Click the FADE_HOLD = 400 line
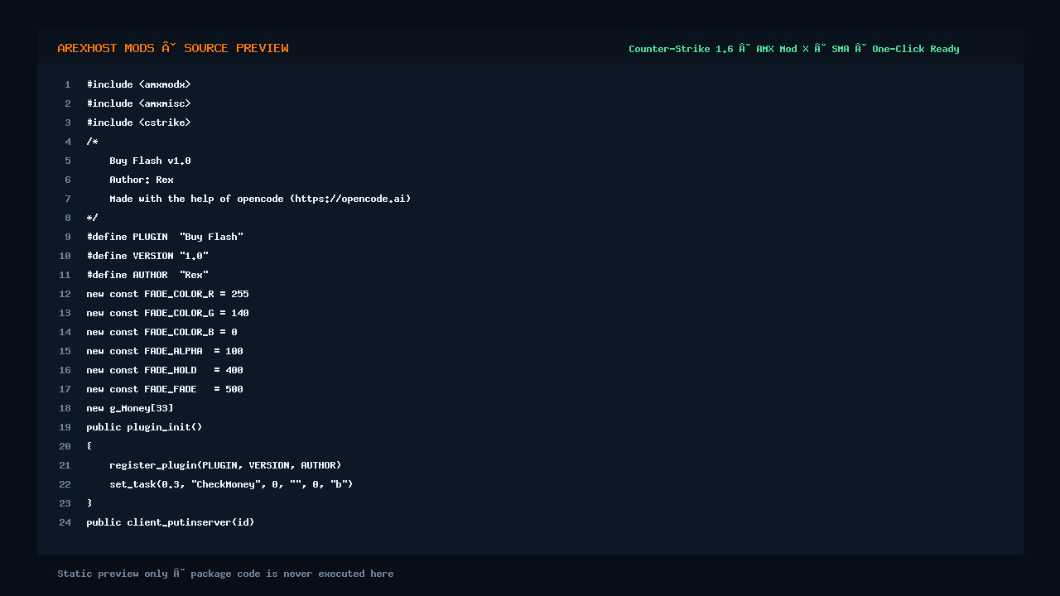This screenshot has height=596, width=1060. point(165,370)
